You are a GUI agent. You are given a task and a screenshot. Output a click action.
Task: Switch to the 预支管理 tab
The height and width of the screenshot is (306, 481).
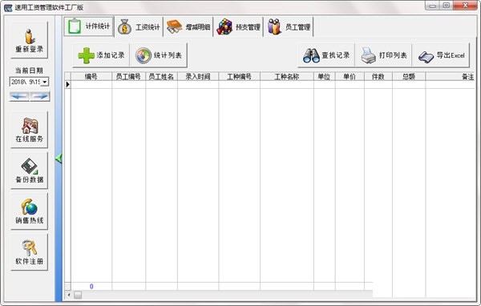tap(238, 27)
